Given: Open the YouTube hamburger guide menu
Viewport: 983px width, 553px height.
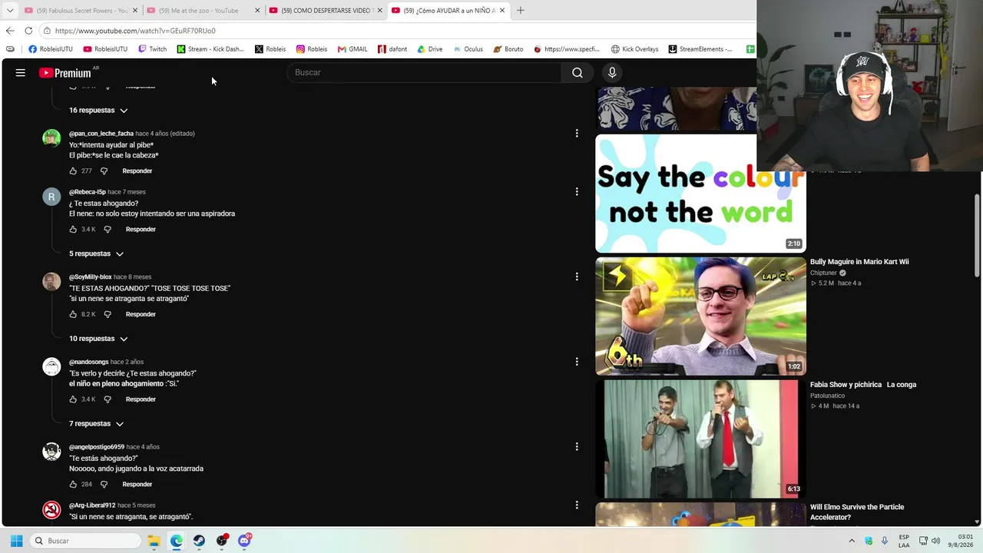Looking at the screenshot, I should tap(21, 72).
